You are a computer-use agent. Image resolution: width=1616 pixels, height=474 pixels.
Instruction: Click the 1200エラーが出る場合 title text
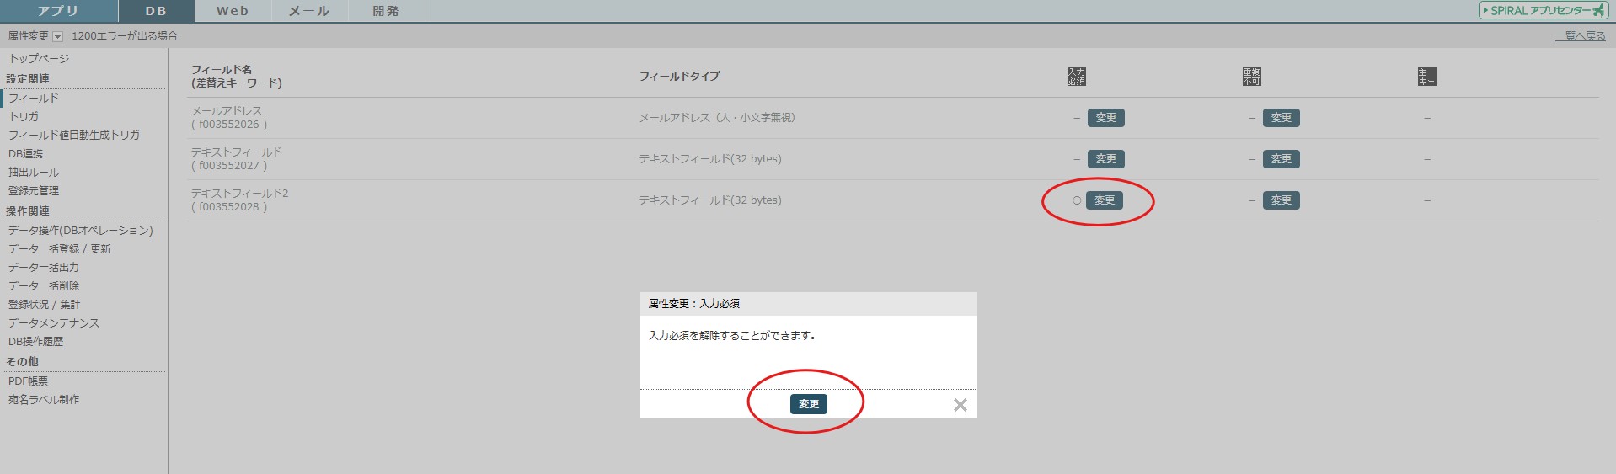(125, 36)
